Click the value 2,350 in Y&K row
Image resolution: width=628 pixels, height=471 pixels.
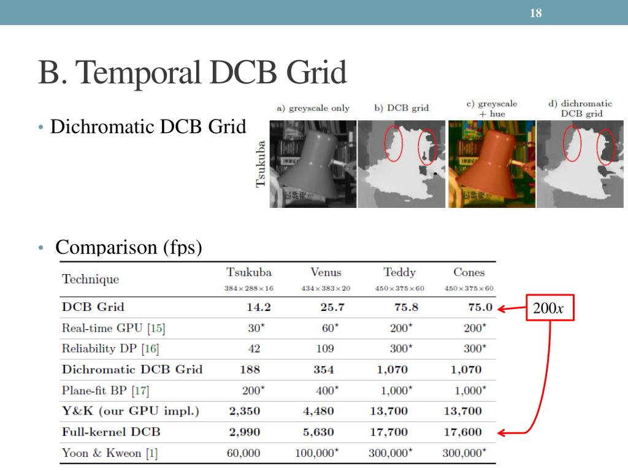point(245,411)
